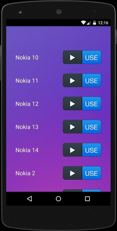Tap the Android back navigation icon

[x=29, y=199]
